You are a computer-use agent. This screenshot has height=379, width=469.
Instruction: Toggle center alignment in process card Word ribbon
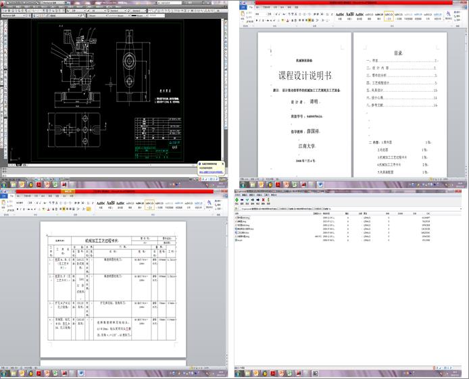tap(64, 209)
